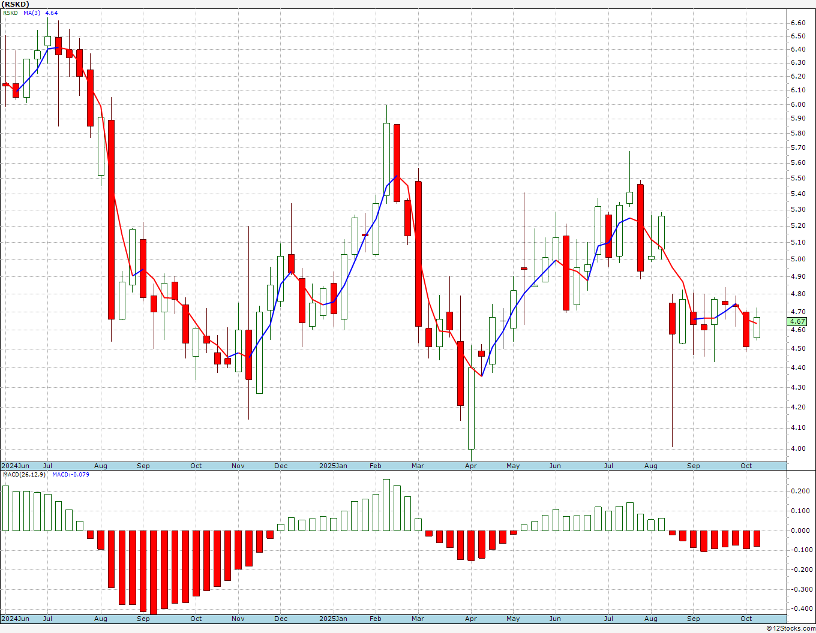Click May on the MACD panel date axis

(x=513, y=619)
